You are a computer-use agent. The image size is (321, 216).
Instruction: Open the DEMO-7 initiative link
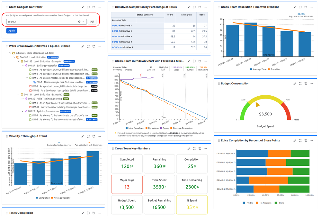pyautogui.click(x=116, y=31)
